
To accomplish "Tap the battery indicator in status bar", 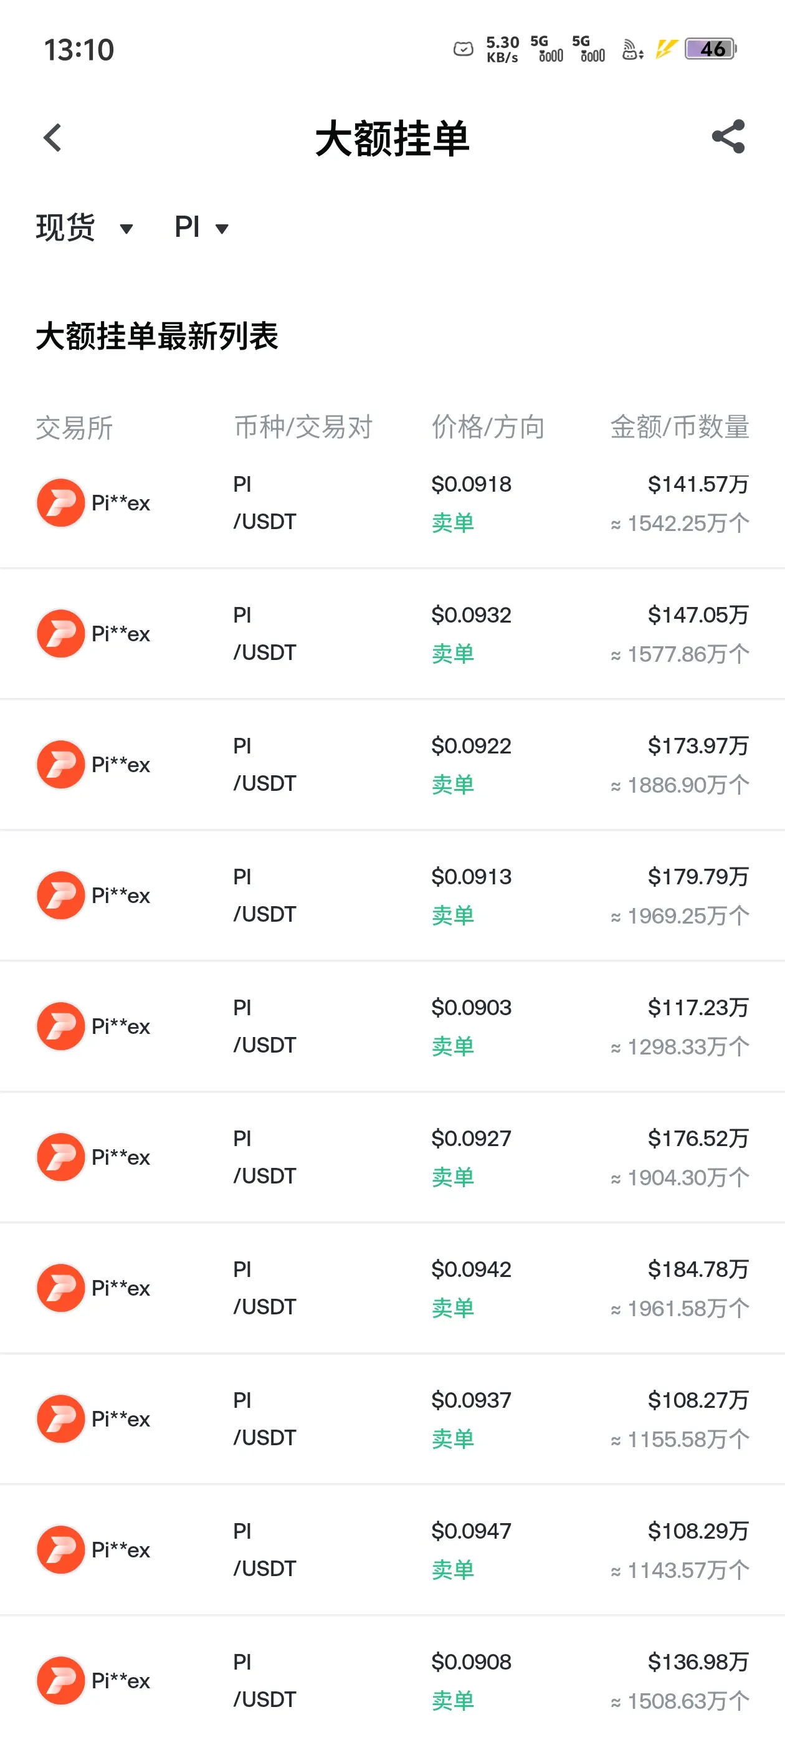I will (x=710, y=49).
